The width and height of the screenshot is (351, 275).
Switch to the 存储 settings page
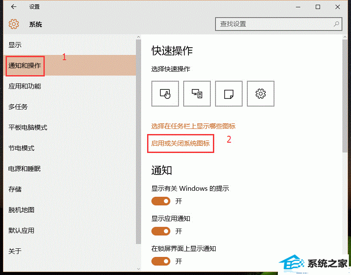15,189
